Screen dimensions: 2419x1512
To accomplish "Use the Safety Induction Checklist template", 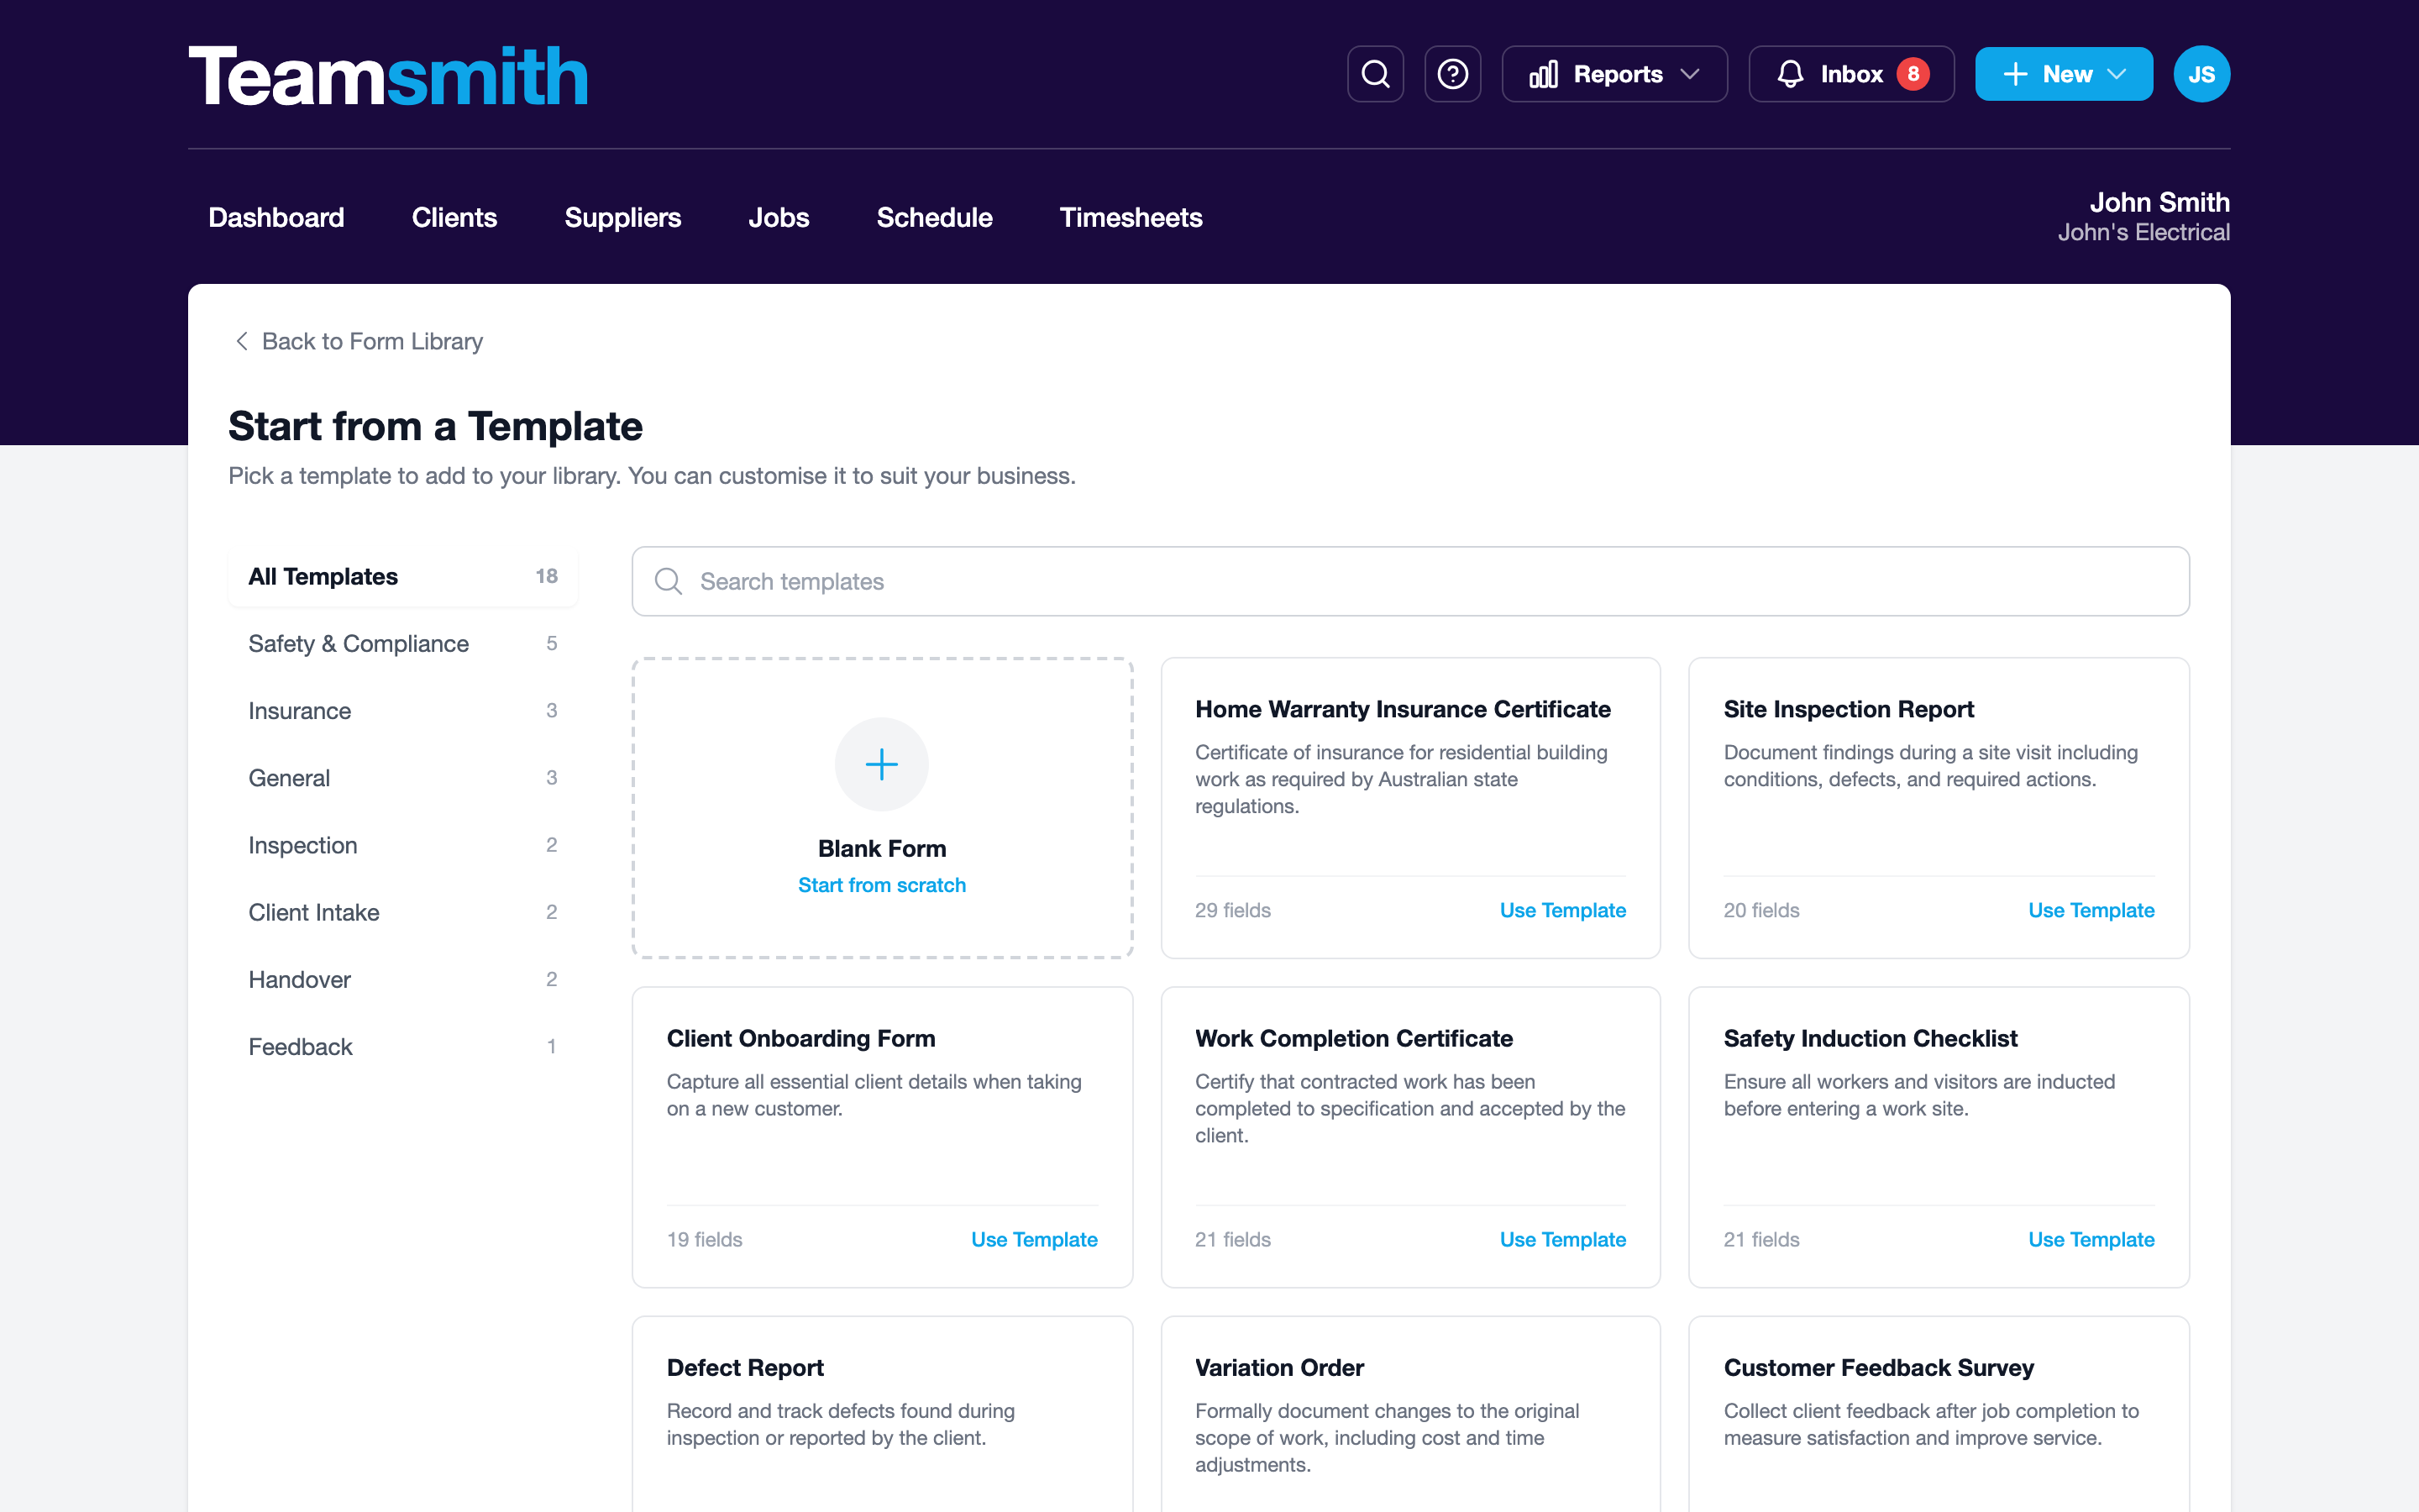I will (x=2091, y=1239).
